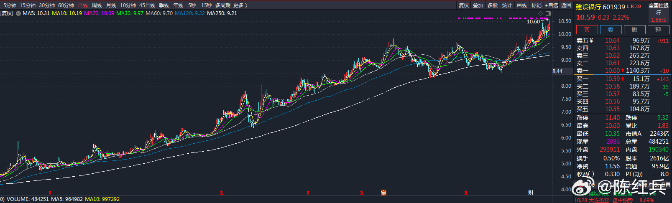Click the 叠加 overlay toolbar item
Screen dimensions: 672x203
point(478,5)
